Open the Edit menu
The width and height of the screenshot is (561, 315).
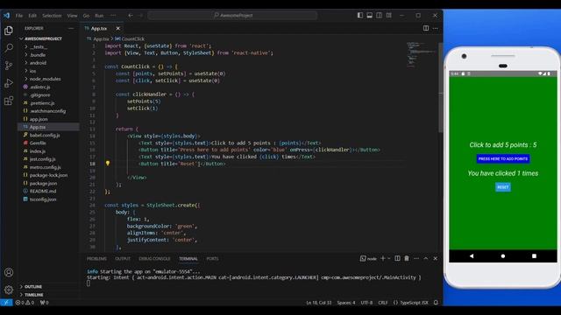32,16
